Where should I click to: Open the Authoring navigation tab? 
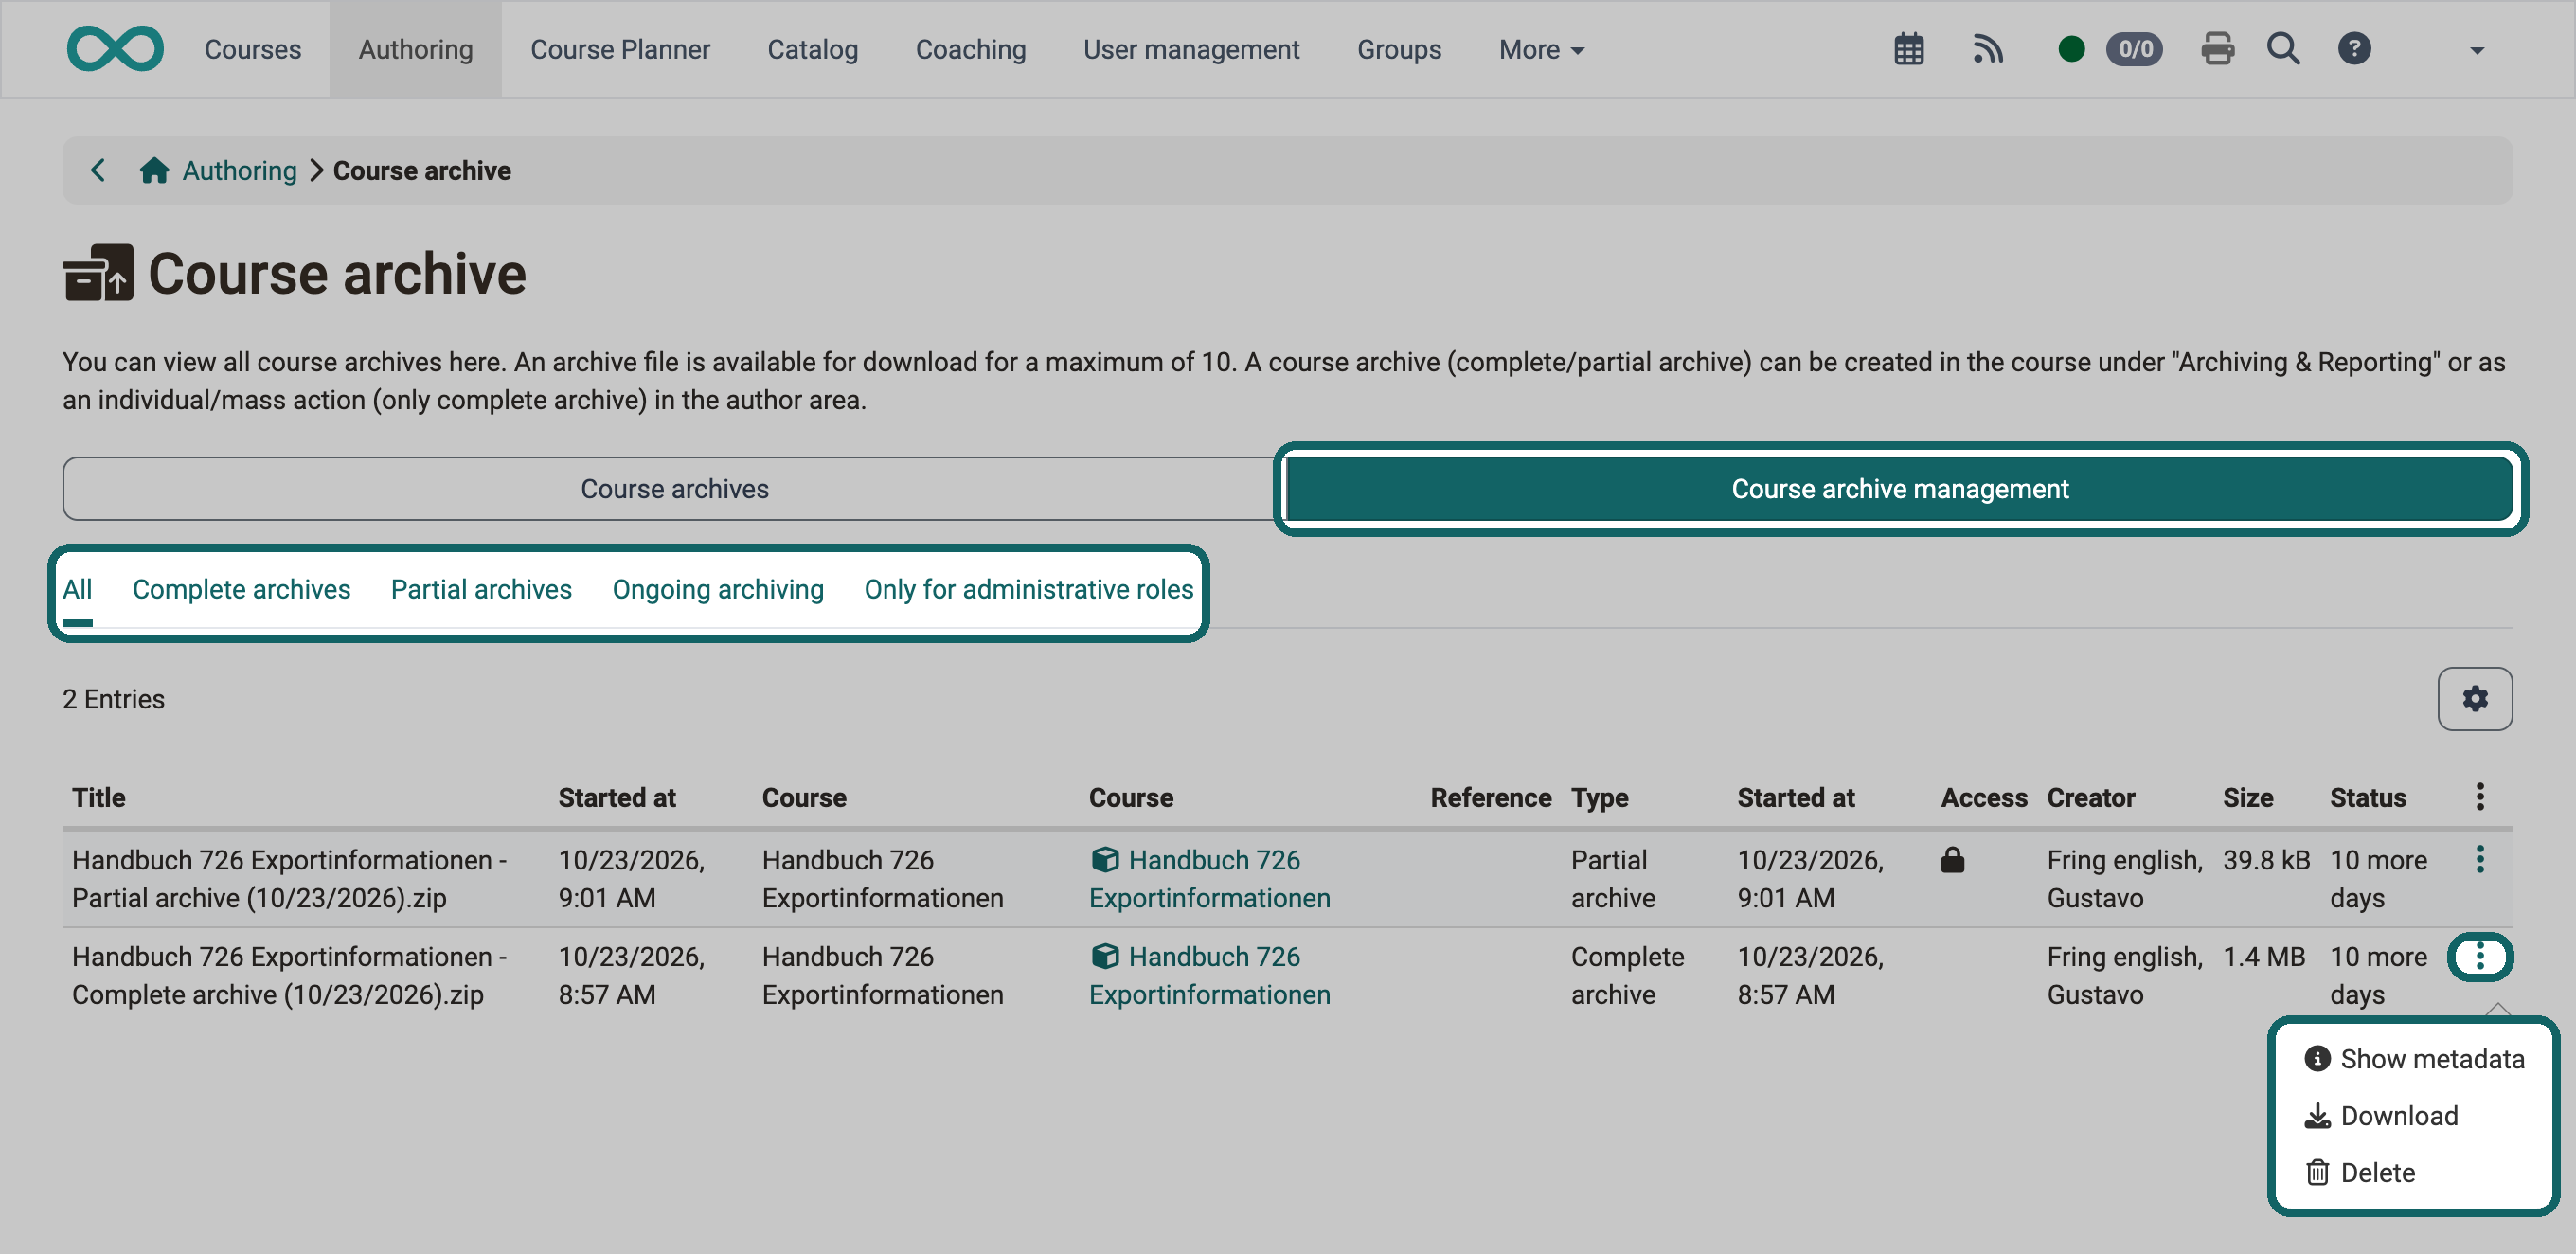pos(415,49)
